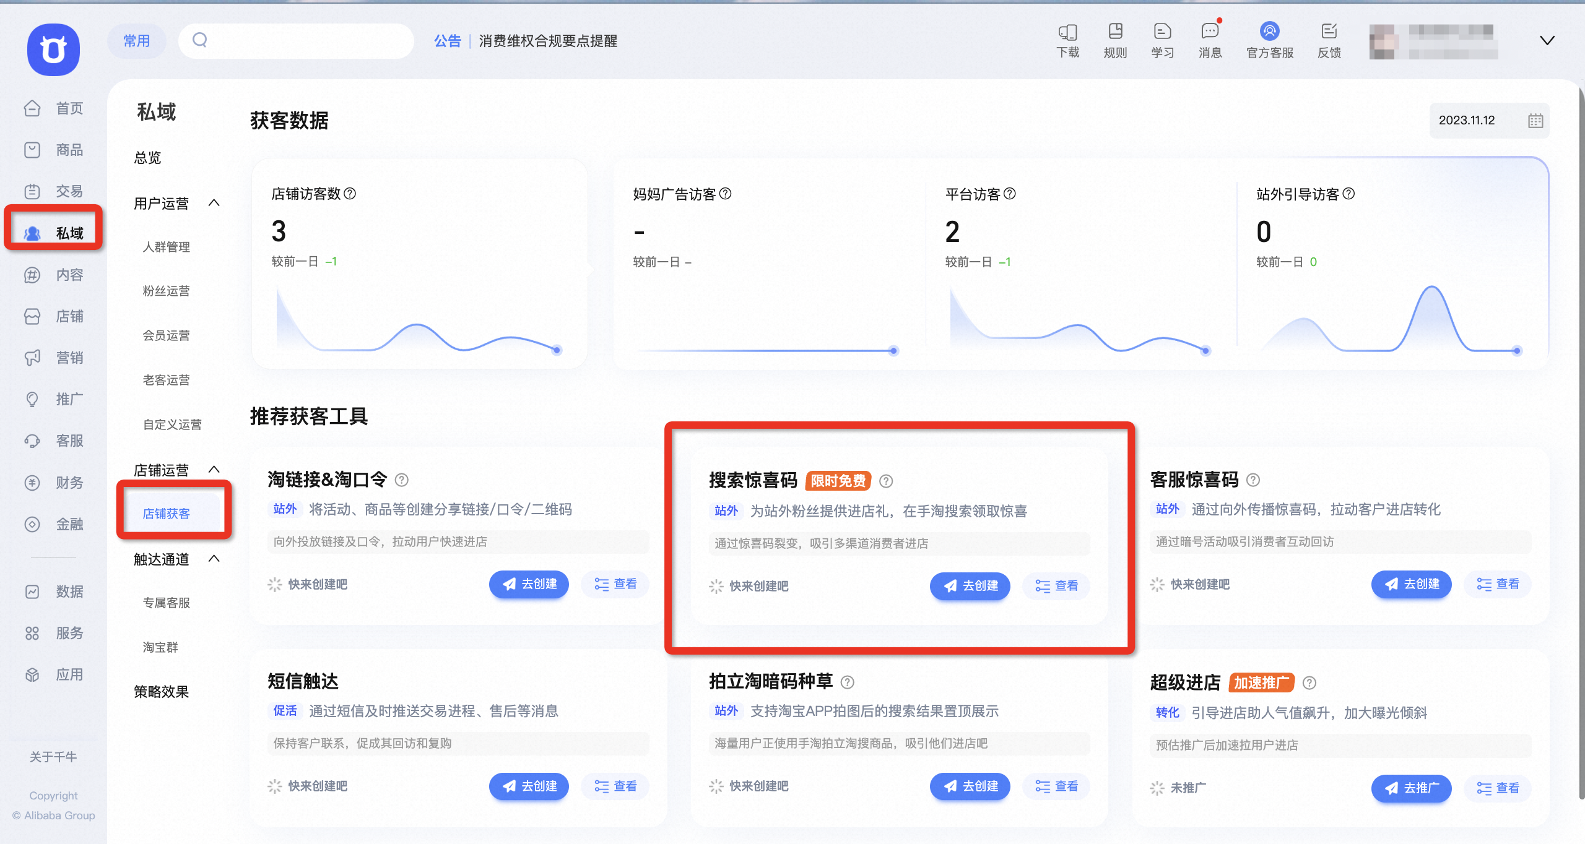The width and height of the screenshot is (1585, 844).
Task: Open the 规则 rules icon
Action: [1115, 32]
